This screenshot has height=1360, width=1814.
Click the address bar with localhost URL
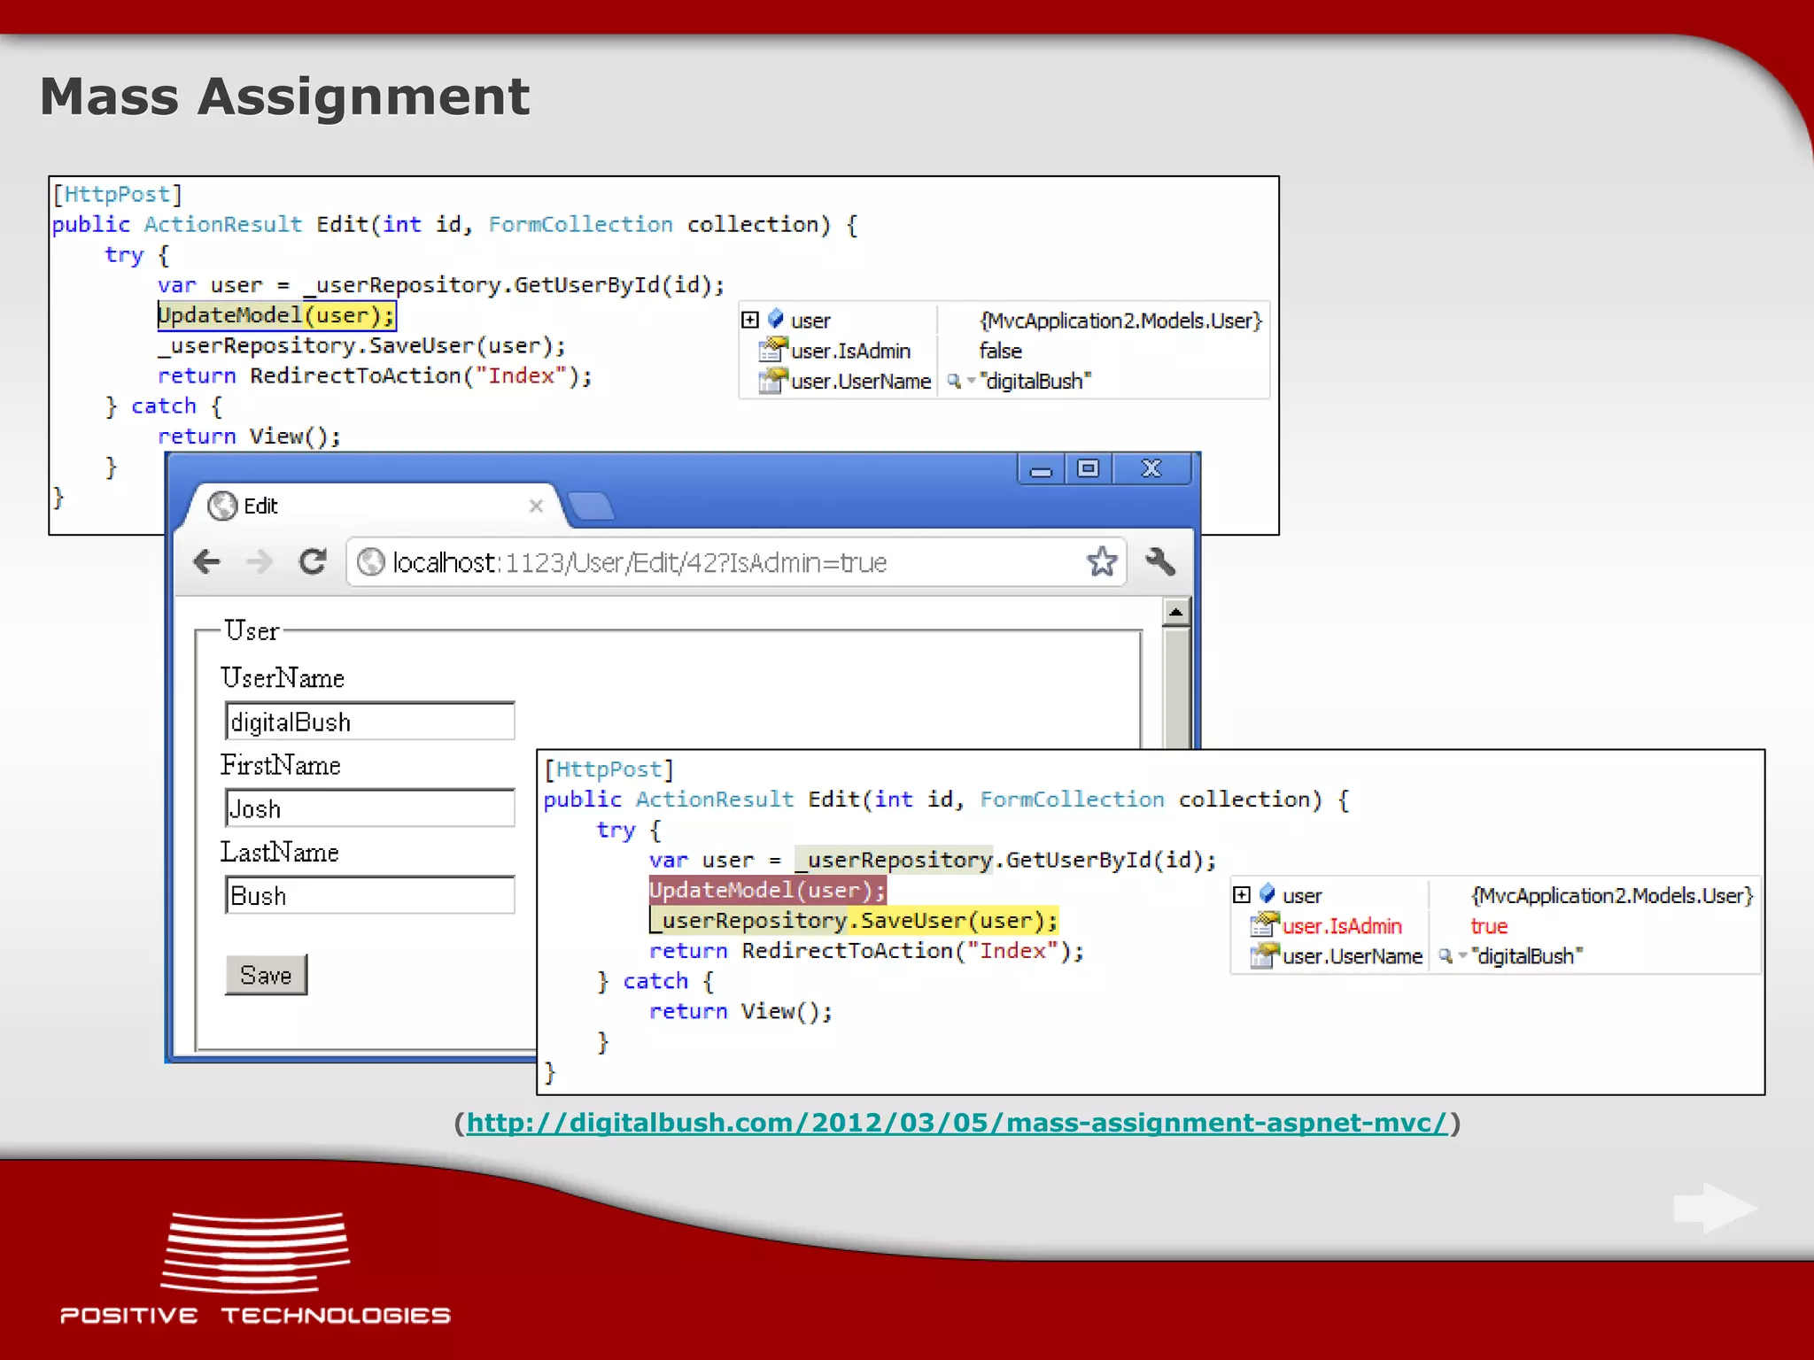[x=736, y=562]
